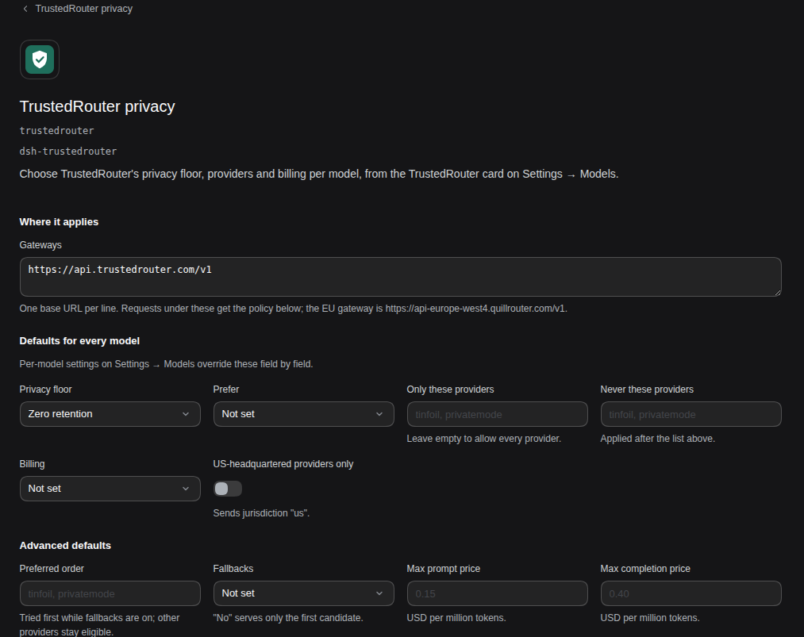Screen dimensions: 804x637
Task: Open the Fallbacks dropdown
Action: pos(303,593)
